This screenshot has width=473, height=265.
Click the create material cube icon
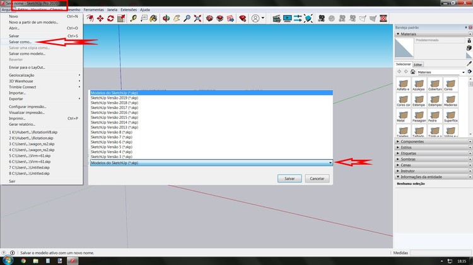[x=469, y=48]
